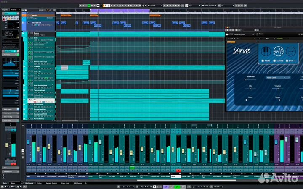
Task: Open Input Transformer None dropdown
Action: [x=16, y=47]
